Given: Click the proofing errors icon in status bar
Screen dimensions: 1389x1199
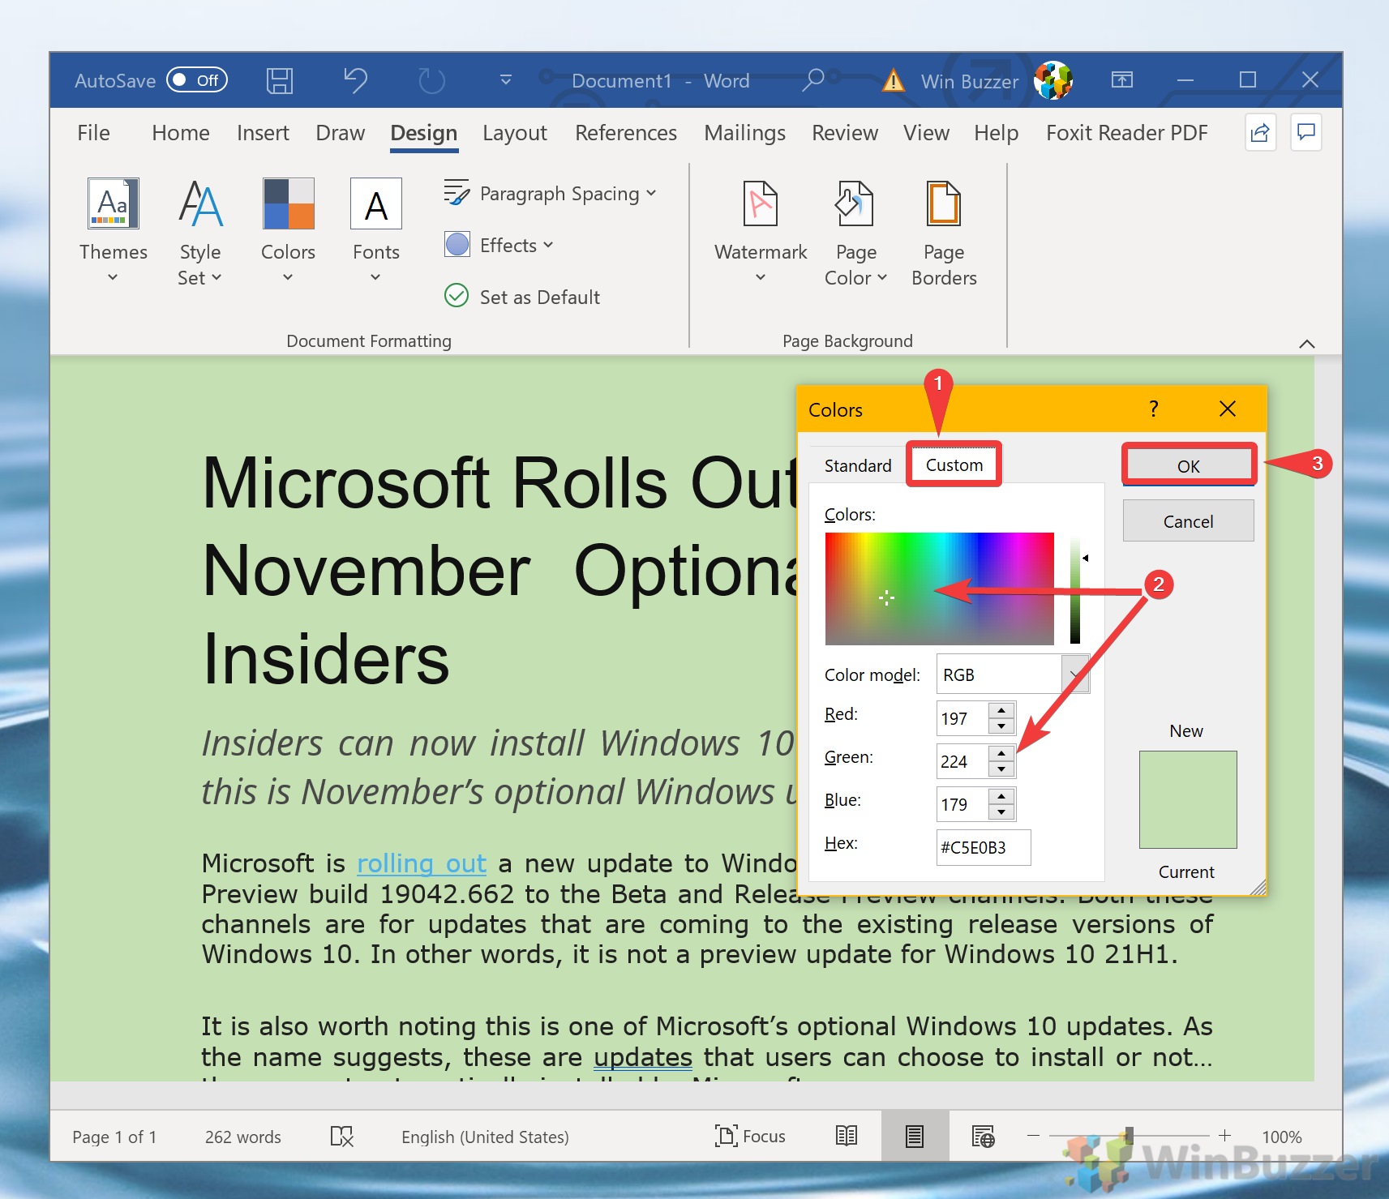Looking at the screenshot, I should tap(341, 1137).
